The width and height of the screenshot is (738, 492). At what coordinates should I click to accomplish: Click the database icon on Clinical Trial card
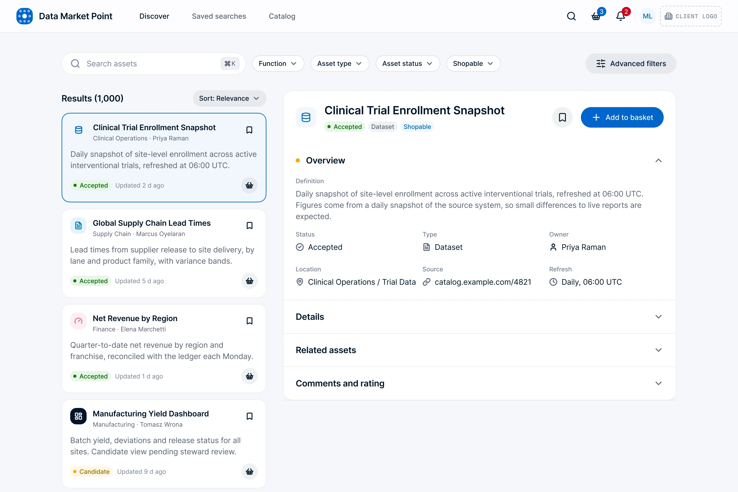79,130
